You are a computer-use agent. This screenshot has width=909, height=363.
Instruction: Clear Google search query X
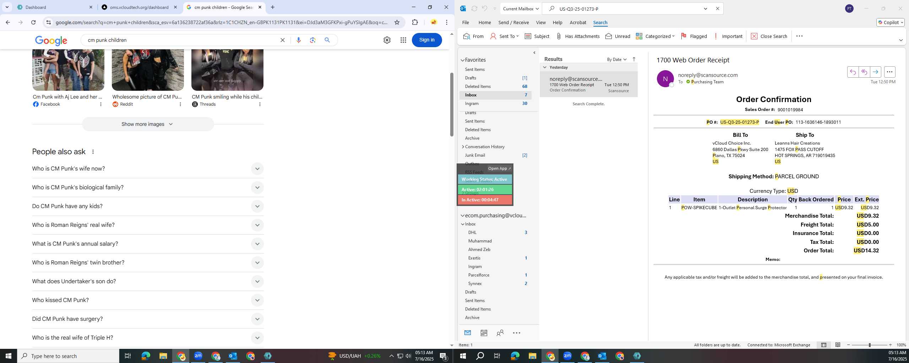[283, 40]
